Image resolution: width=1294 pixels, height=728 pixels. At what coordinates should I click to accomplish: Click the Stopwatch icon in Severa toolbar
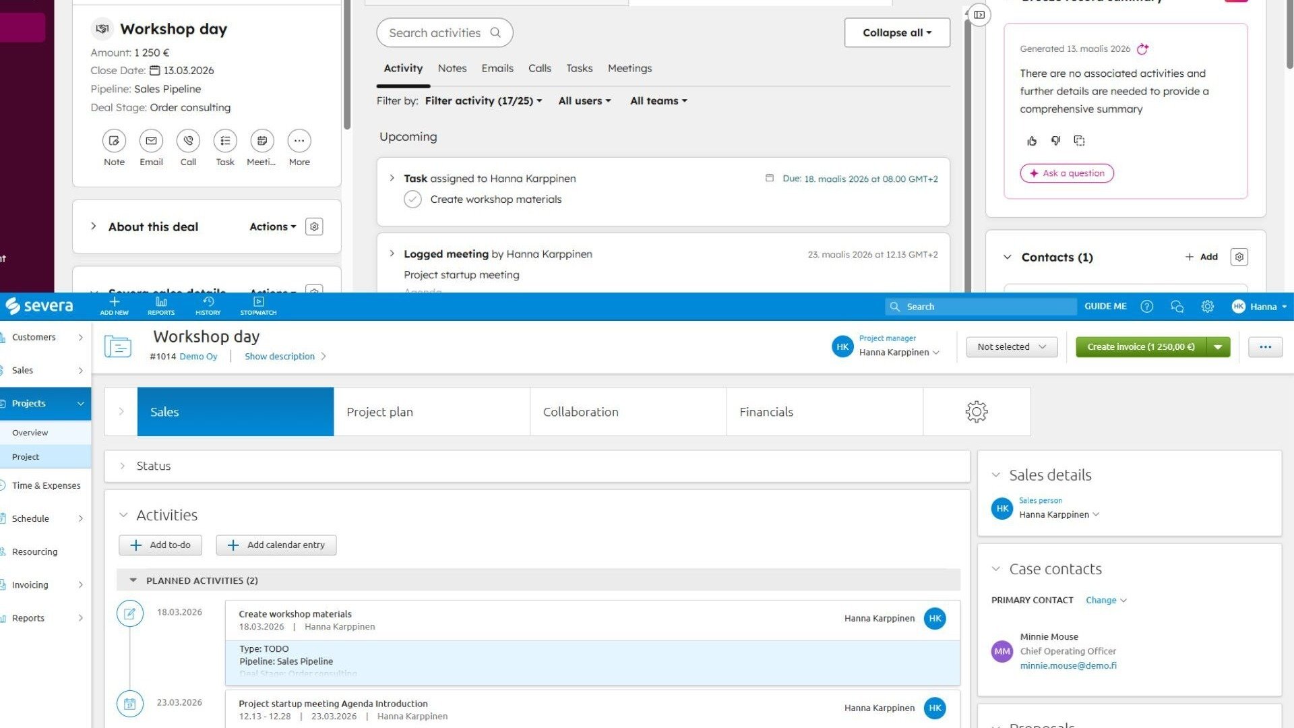(258, 303)
